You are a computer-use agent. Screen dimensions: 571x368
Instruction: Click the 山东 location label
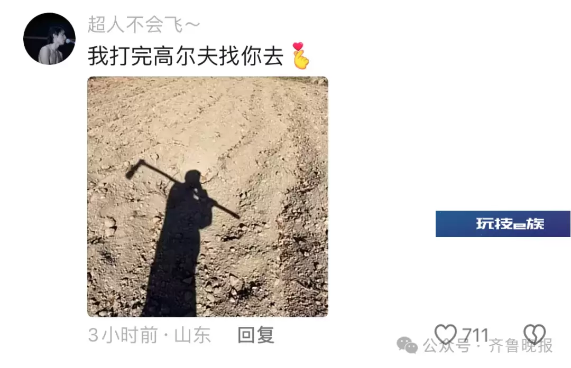coord(192,335)
